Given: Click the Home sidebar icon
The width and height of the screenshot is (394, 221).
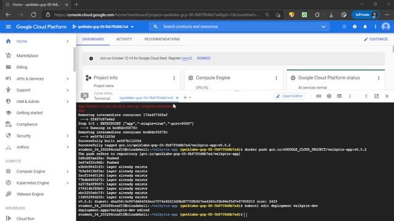Looking at the screenshot, I should (x=8, y=41).
